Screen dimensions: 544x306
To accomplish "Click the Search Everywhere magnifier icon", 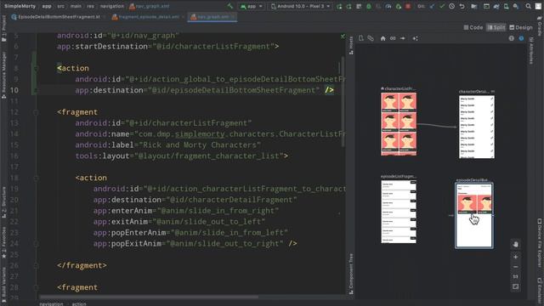I will pyautogui.click(x=529, y=6).
